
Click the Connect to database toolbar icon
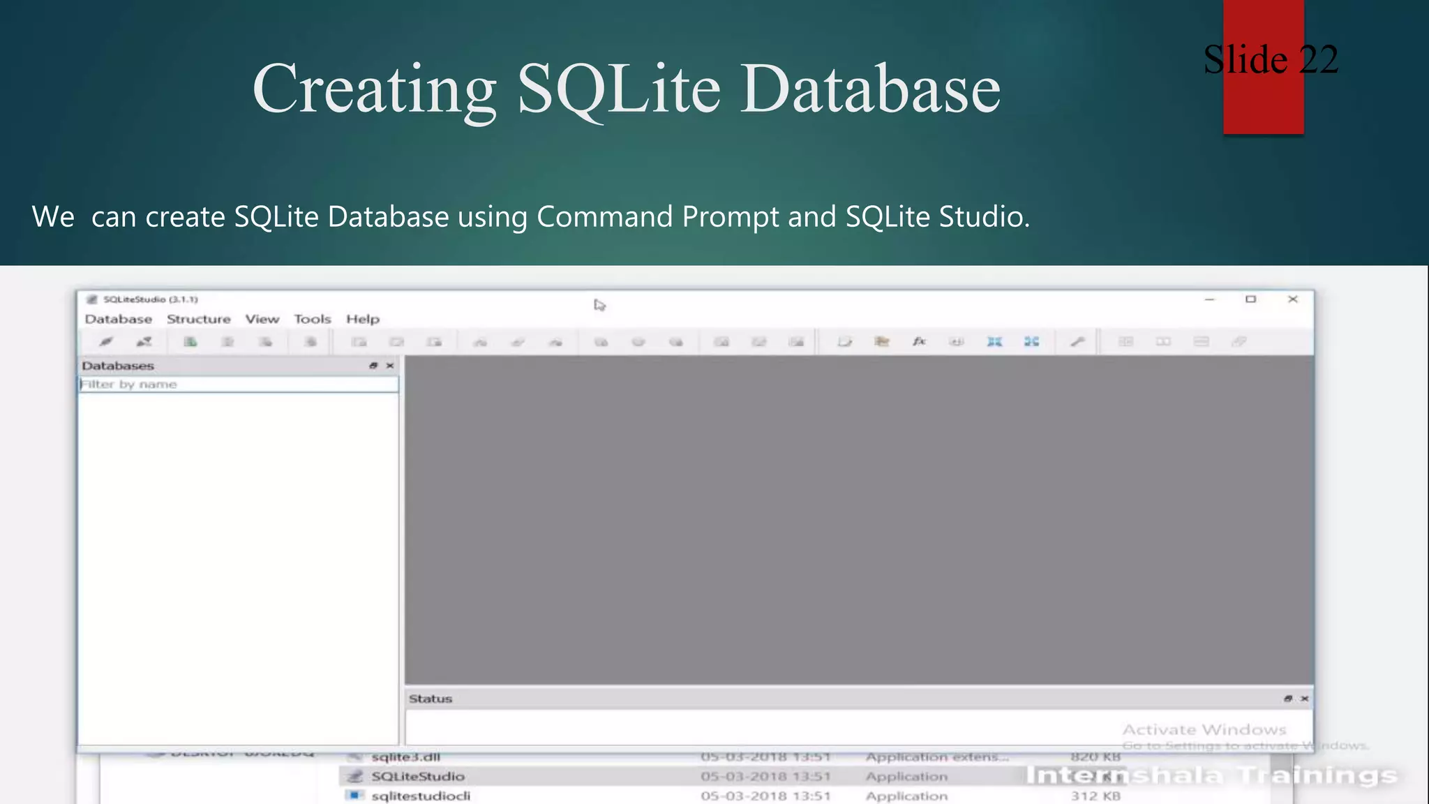[106, 342]
